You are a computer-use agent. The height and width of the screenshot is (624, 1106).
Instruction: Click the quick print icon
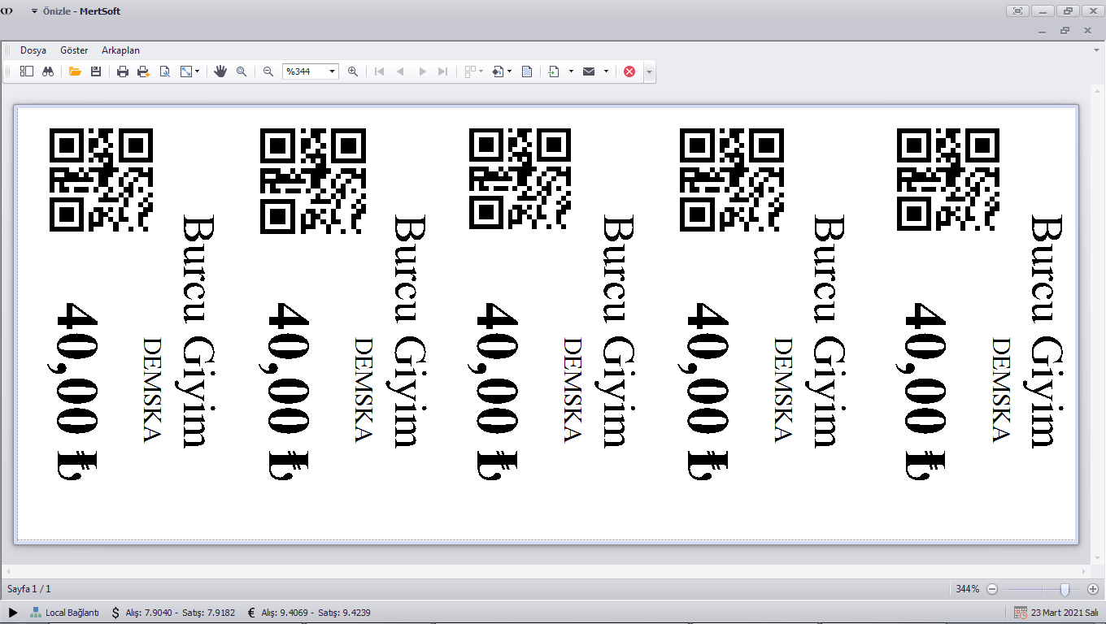tap(144, 71)
